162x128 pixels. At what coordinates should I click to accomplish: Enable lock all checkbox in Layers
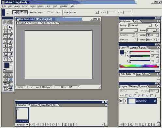(x=151, y=95)
